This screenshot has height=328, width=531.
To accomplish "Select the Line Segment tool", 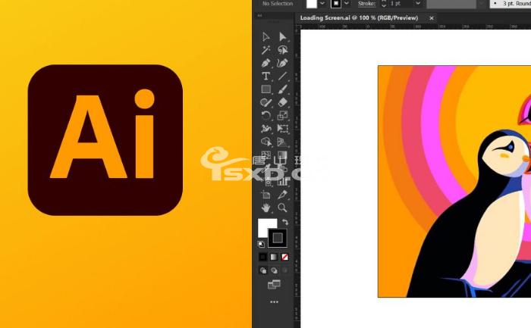I will 282,77.
